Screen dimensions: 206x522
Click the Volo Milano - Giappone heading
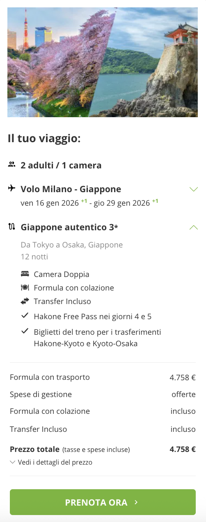point(71,189)
